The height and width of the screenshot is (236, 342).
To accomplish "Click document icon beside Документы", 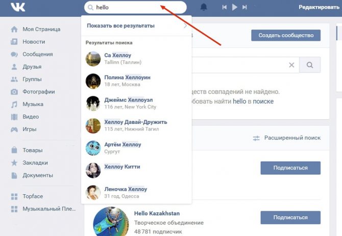I will point(14,175).
